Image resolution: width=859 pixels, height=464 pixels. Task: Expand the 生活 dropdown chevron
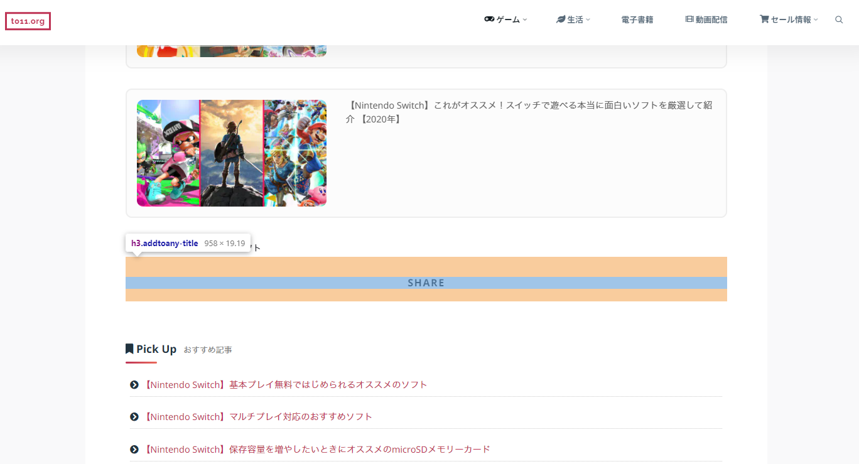[x=589, y=19]
